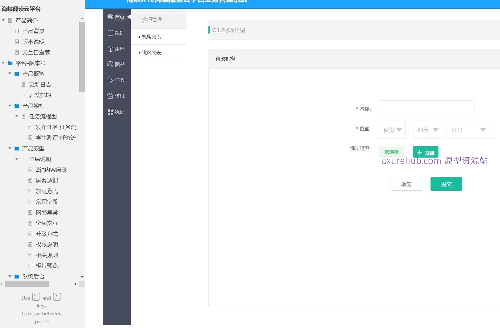Collapse the 产品简介 tree node
This screenshot has height=328, width=500.
click(3, 20)
